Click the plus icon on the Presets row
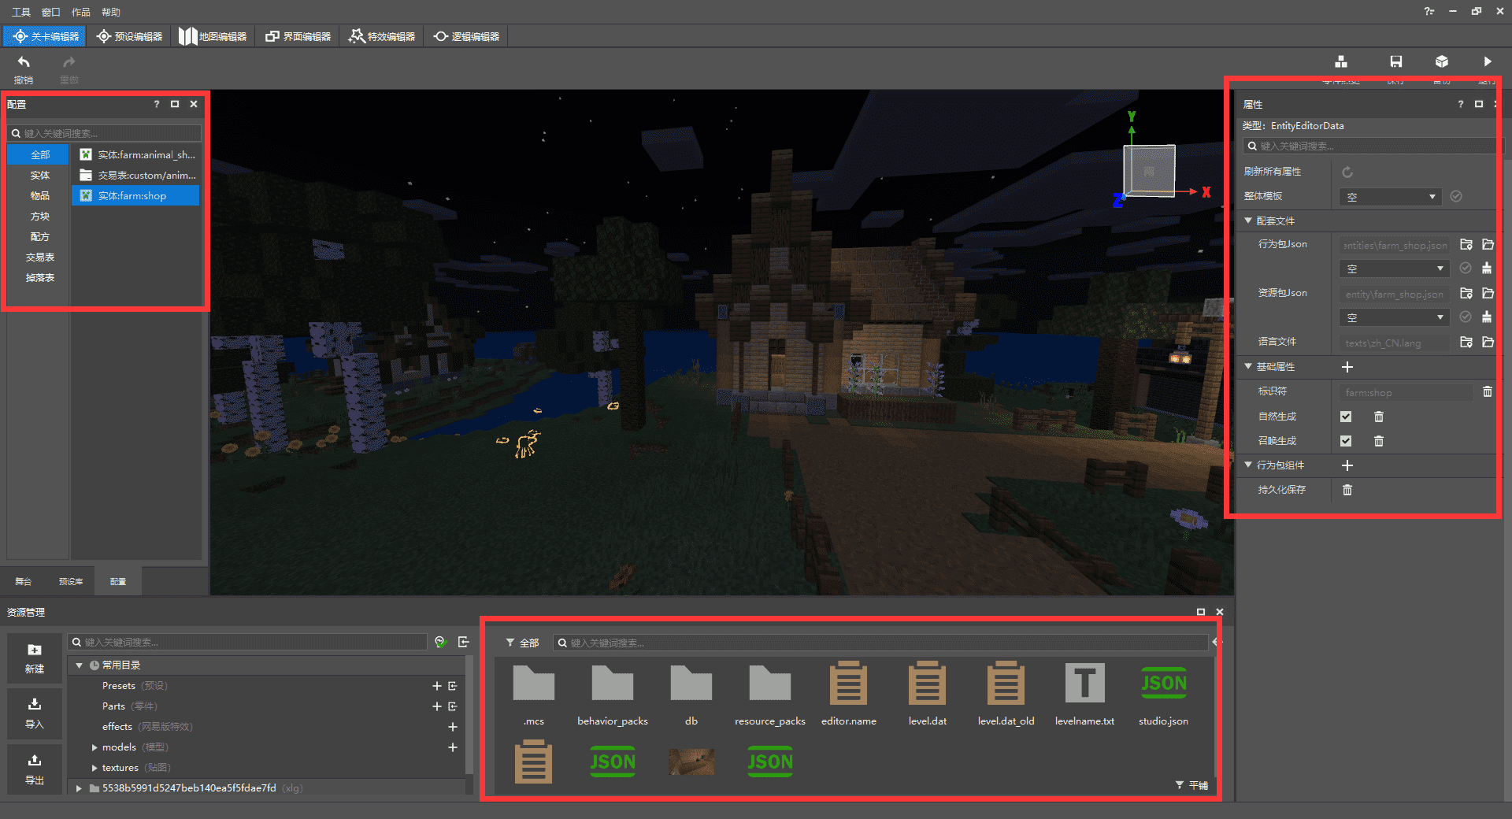The height and width of the screenshot is (819, 1512). [437, 686]
